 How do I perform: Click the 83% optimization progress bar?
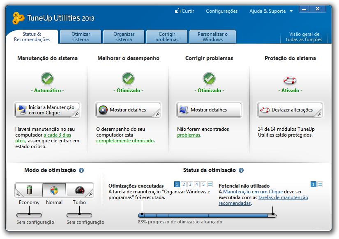(207, 216)
